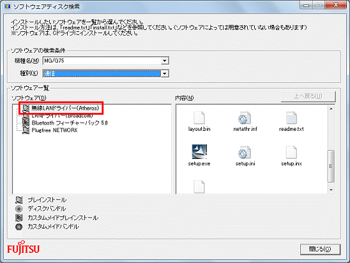This screenshot has width=350, height=263.
Task: Click the 種別(K) label
Action: (29, 73)
